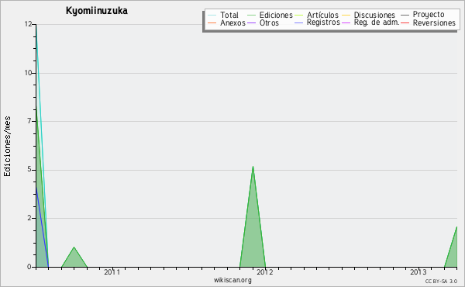465x287 pixels.
Task: Click the Ediciones/mes axis label
Action: tap(7, 146)
